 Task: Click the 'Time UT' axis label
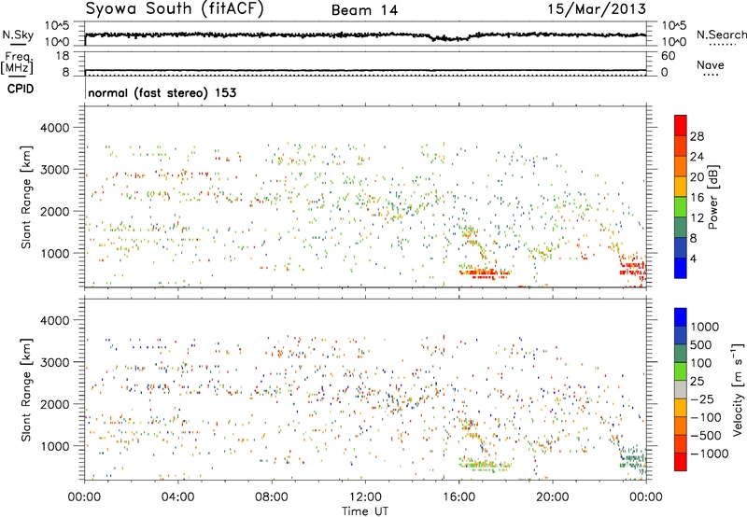pyautogui.click(x=365, y=511)
